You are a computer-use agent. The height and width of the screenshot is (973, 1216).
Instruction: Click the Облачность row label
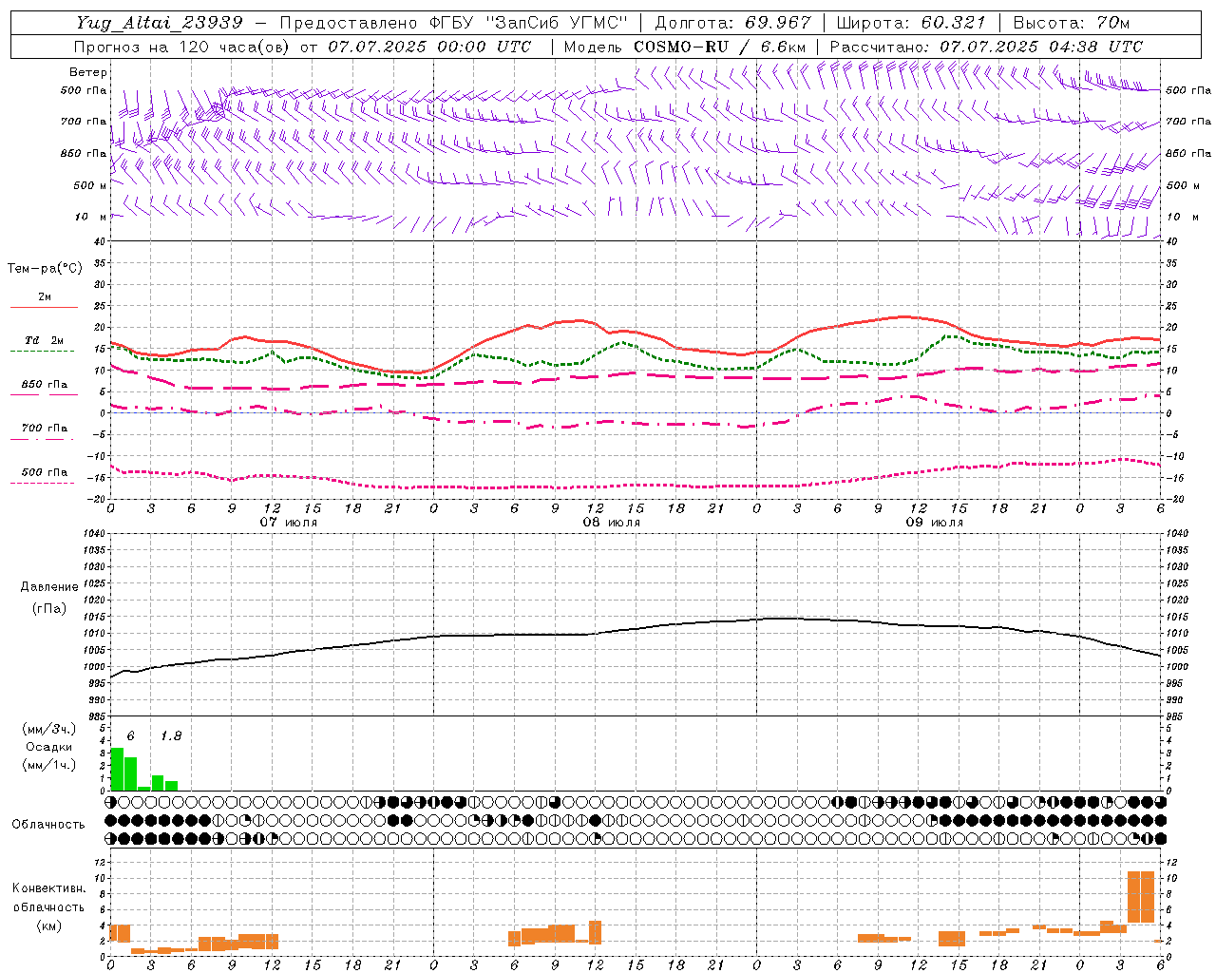pyautogui.click(x=48, y=824)
